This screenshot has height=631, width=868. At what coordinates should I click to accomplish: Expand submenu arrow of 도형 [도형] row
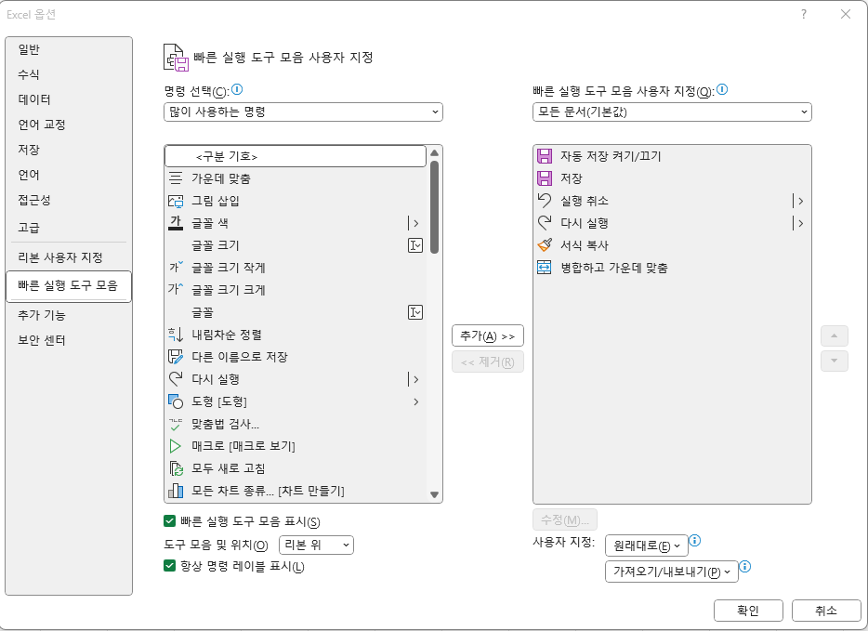point(415,401)
